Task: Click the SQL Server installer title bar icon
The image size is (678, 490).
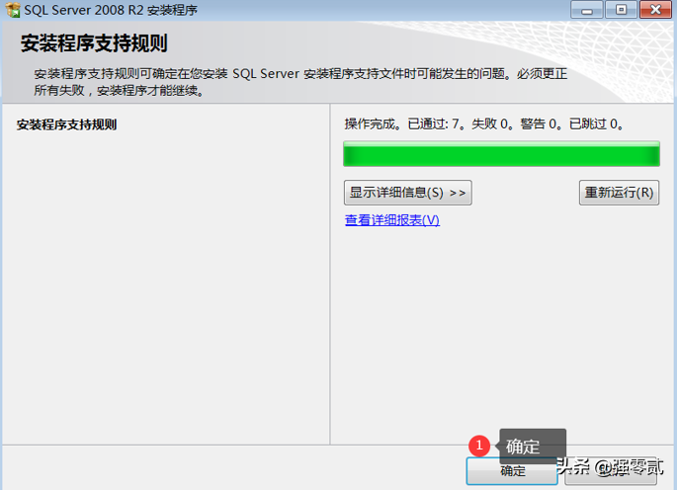Action: pyautogui.click(x=13, y=10)
